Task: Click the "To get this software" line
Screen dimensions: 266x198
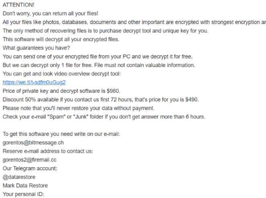Action: pos(61,134)
